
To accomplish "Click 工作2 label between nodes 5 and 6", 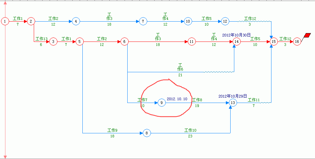I will pos(102,38).
